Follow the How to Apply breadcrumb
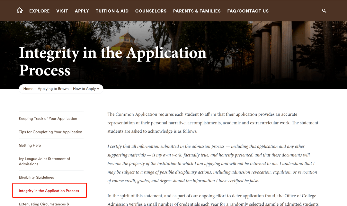The height and width of the screenshot is (206, 347). point(84,89)
